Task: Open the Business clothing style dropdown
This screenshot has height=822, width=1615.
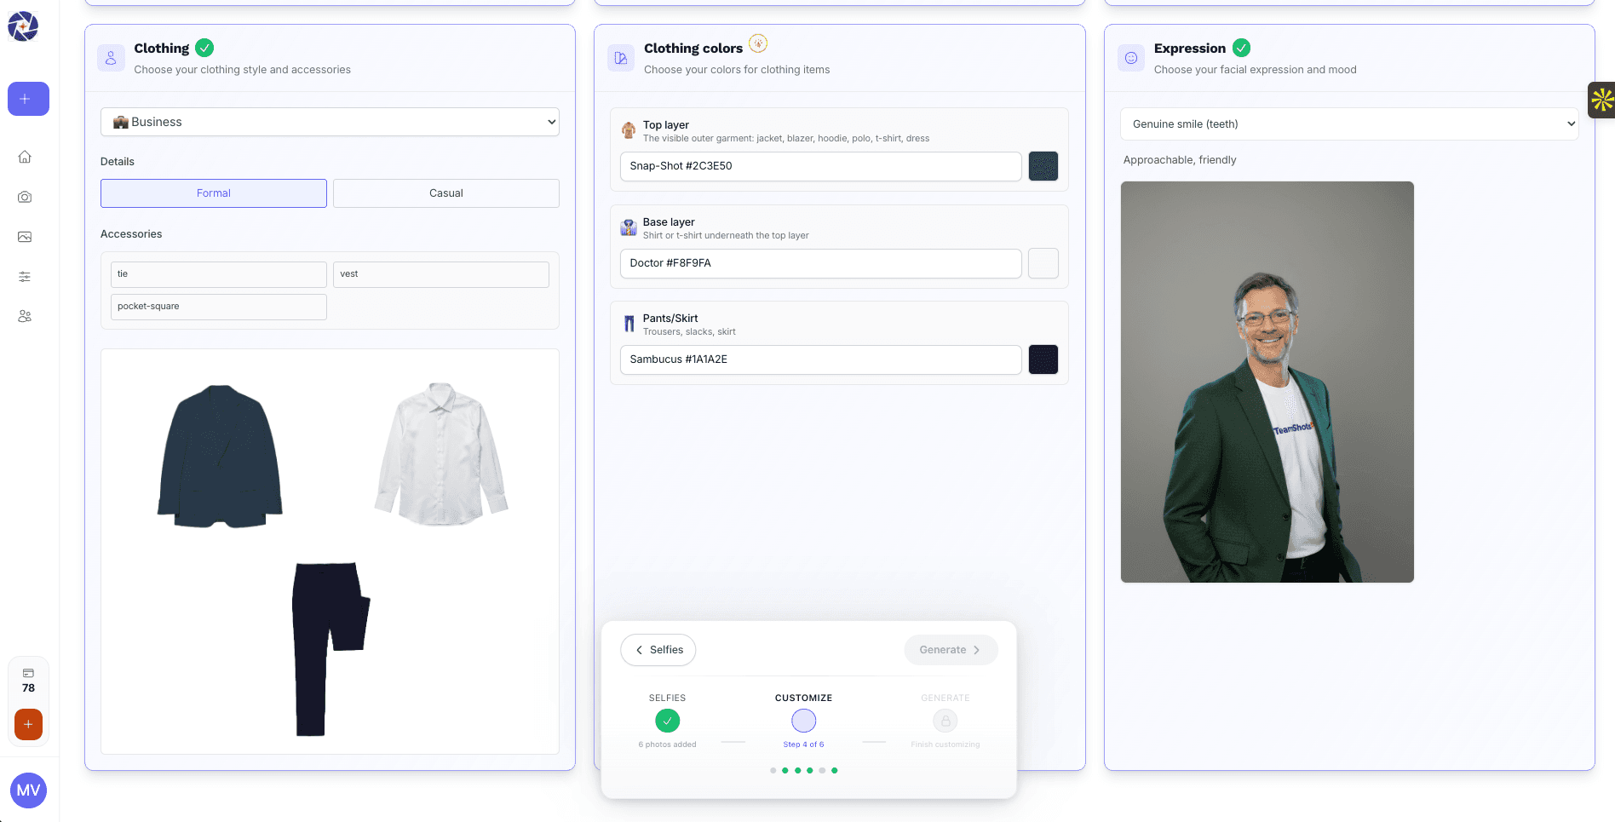Action: (330, 122)
